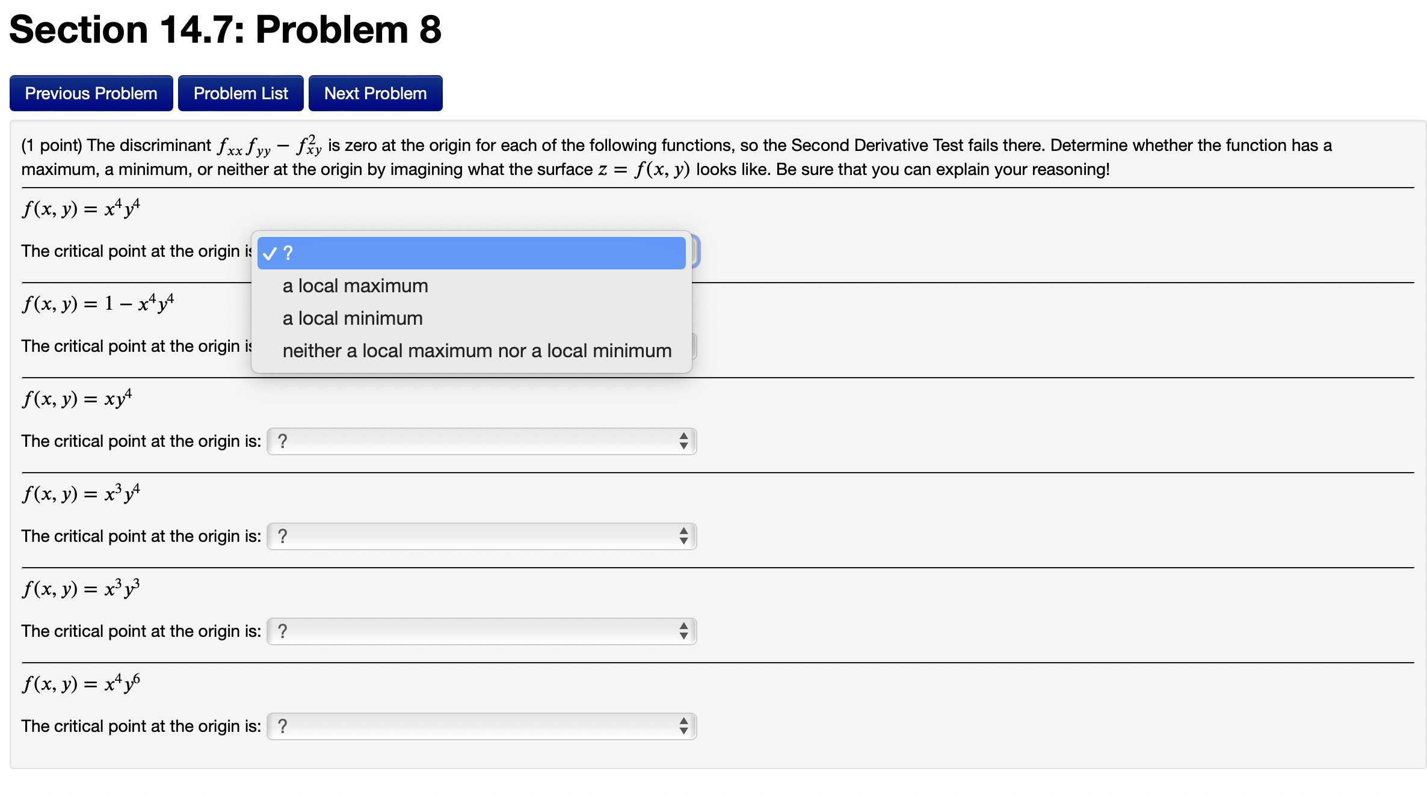The height and width of the screenshot is (795, 1427).
Task: Select "a local minimum" from the open dropdown
Action: pyautogui.click(x=353, y=318)
